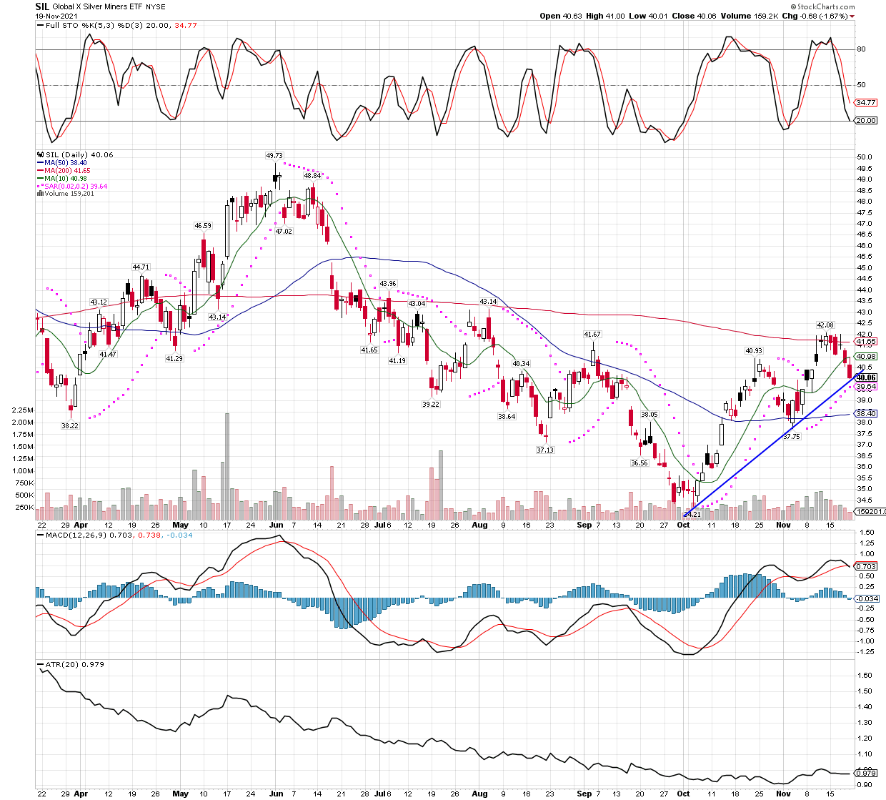Click the 0.703 MACD axis tag
The height and width of the screenshot is (800, 886).
coord(866,566)
